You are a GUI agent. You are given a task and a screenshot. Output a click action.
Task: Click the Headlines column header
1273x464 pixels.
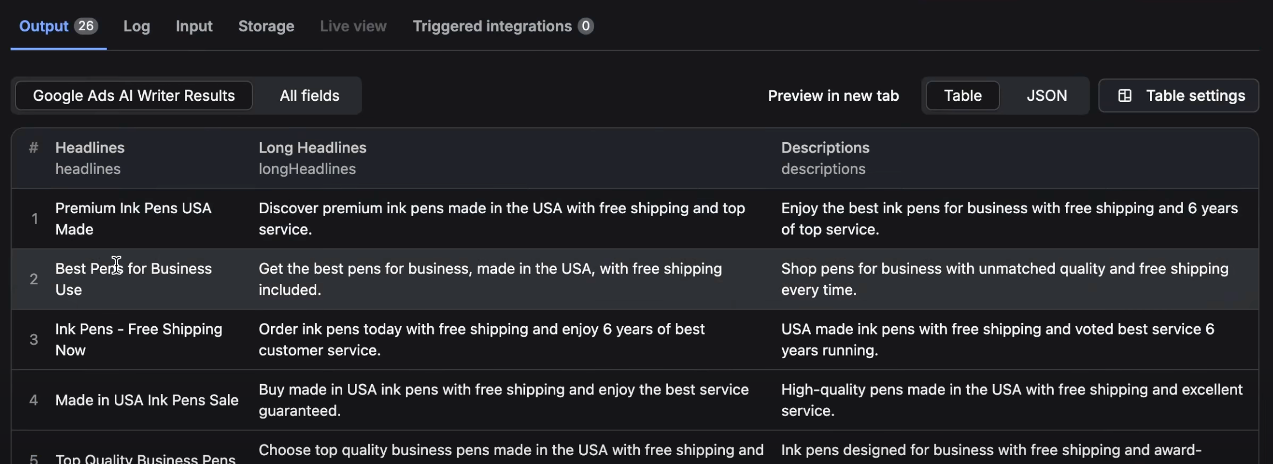90,148
